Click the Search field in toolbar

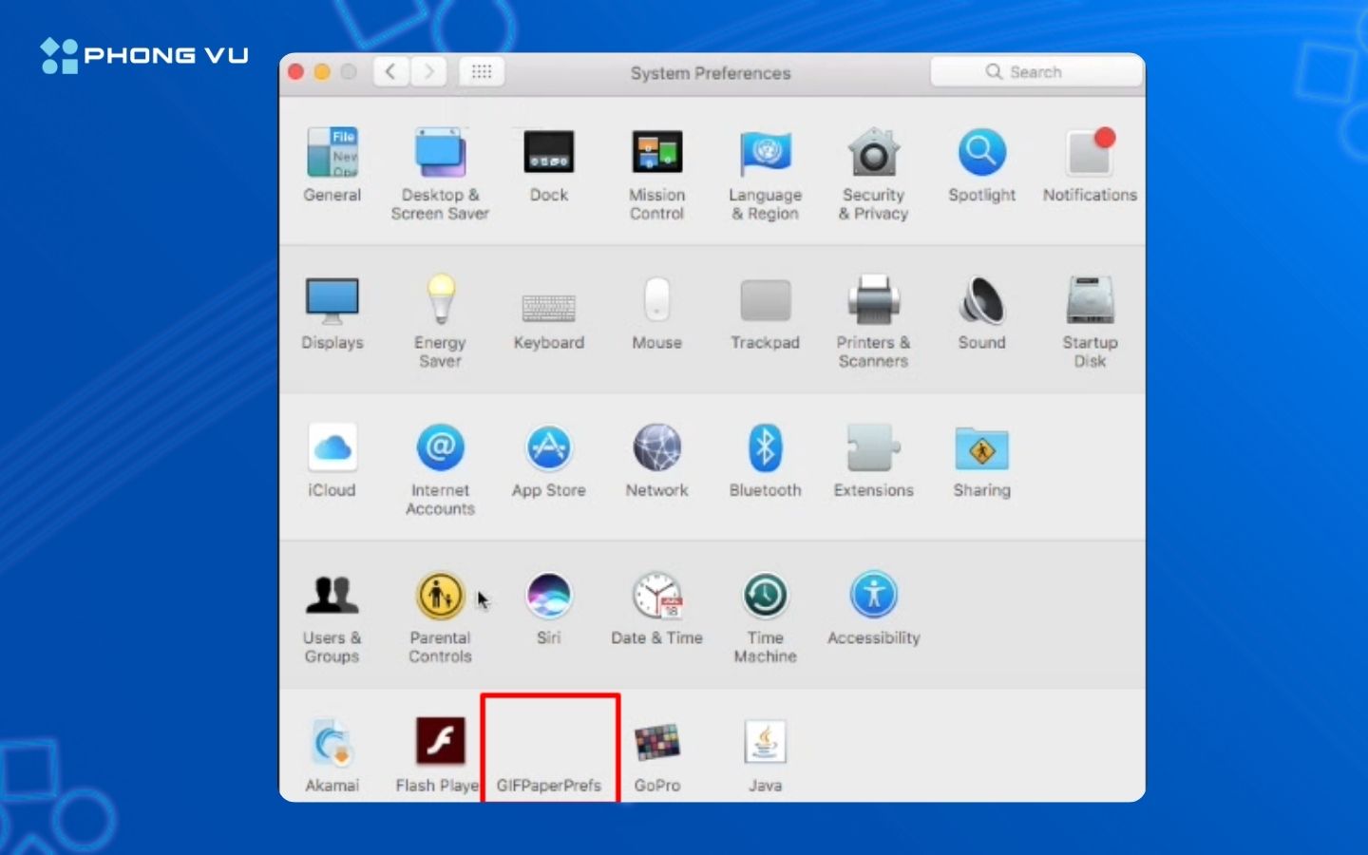pyautogui.click(x=1035, y=72)
